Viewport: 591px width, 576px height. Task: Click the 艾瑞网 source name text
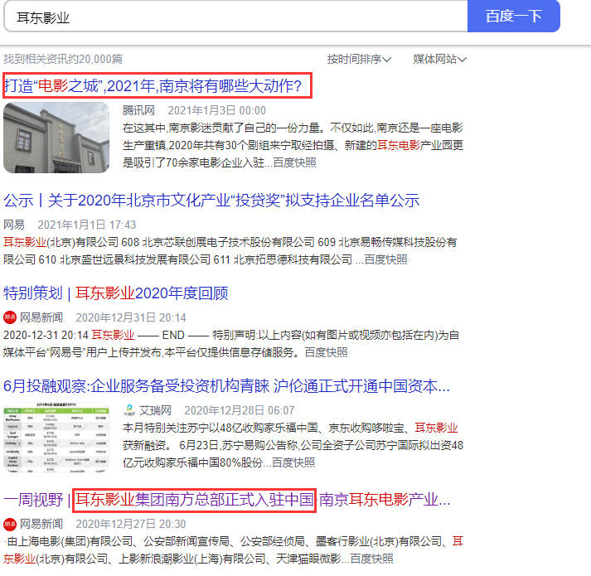pos(155,410)
